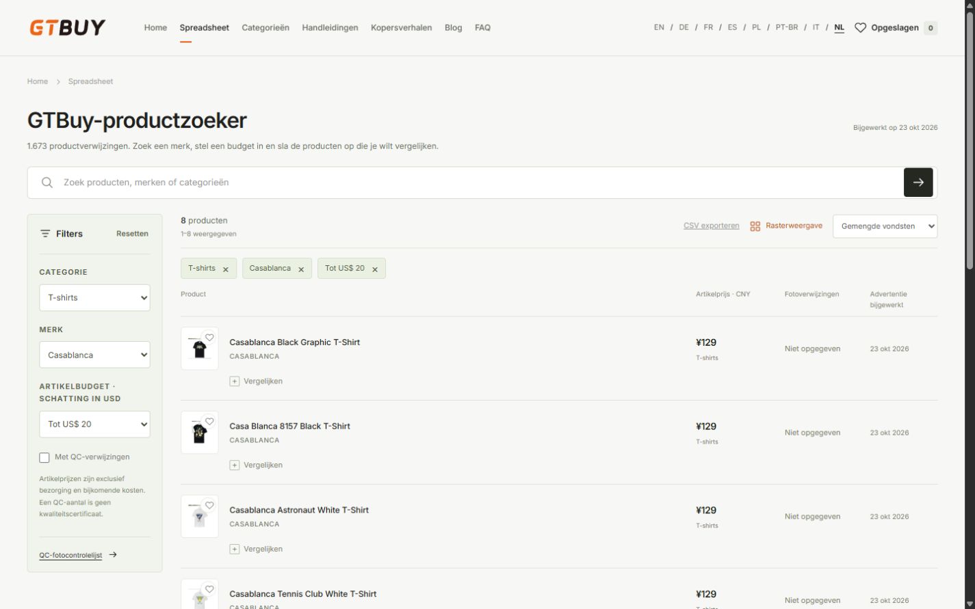Submit search with the arrow button
Image resolution: width=975 pixels, height=609 pixels.
point(918,182)
